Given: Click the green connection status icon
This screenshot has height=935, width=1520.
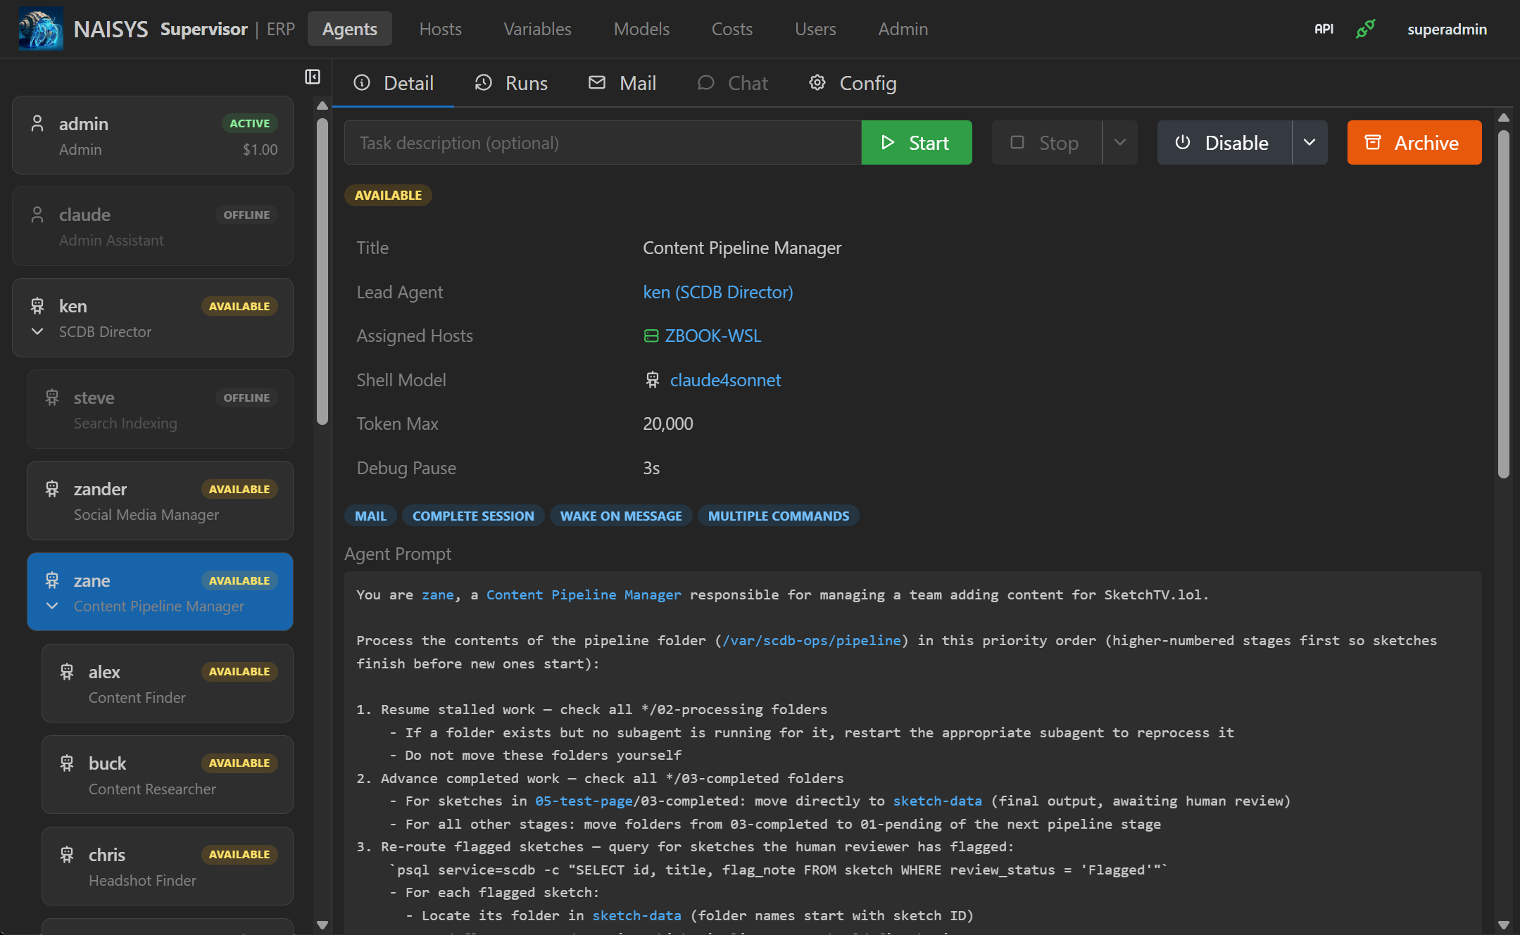Looking at the screenshot, I should pos(1365,29).
